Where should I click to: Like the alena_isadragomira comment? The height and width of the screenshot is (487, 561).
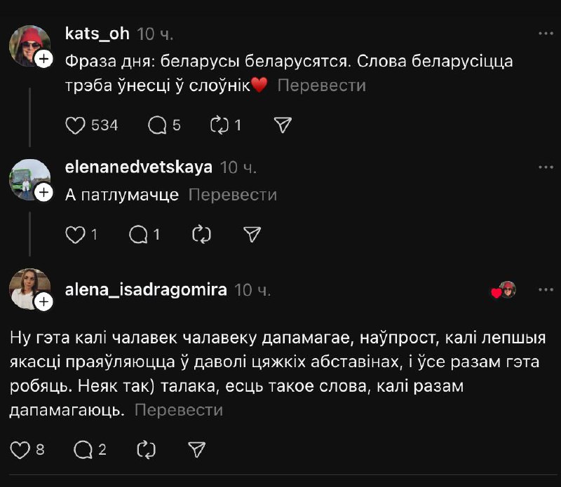(20, 449)
